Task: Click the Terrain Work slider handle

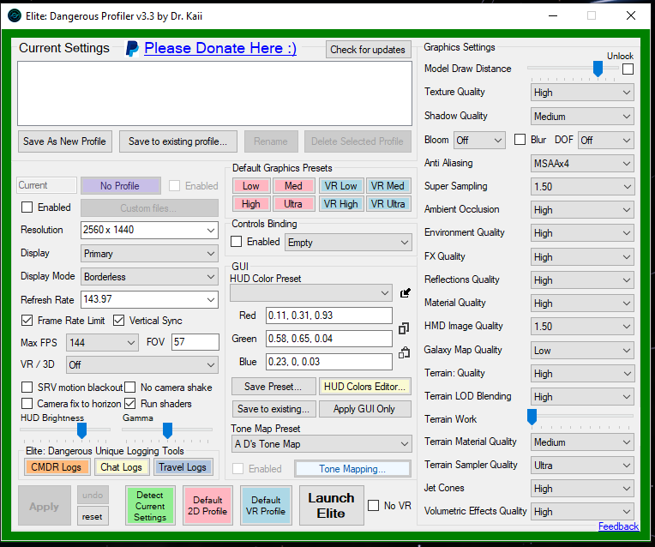Action: 532,417
